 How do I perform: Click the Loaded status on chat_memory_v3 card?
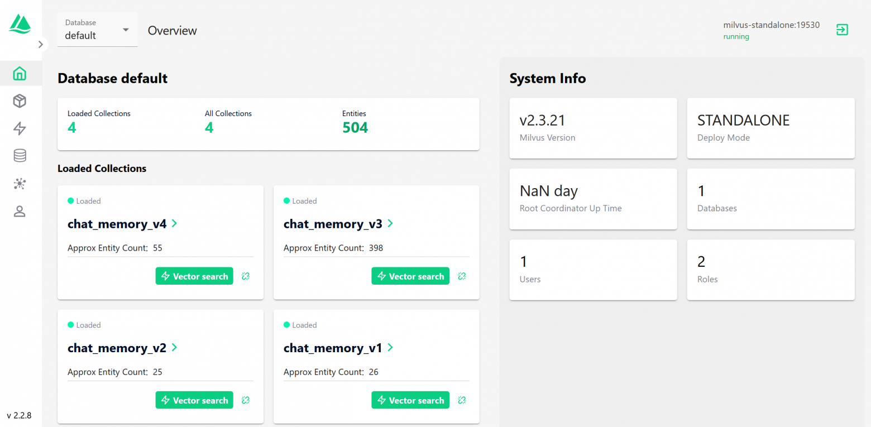tap(300, 201)
